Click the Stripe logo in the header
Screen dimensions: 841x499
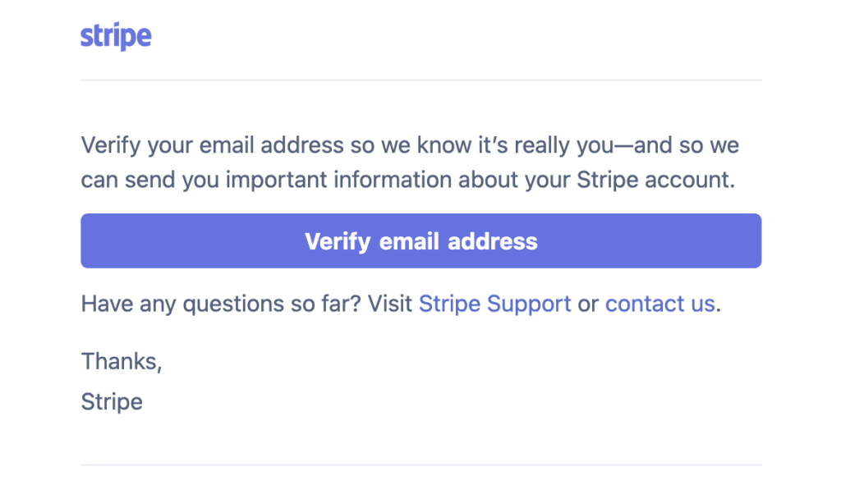[x=116, y=37]
